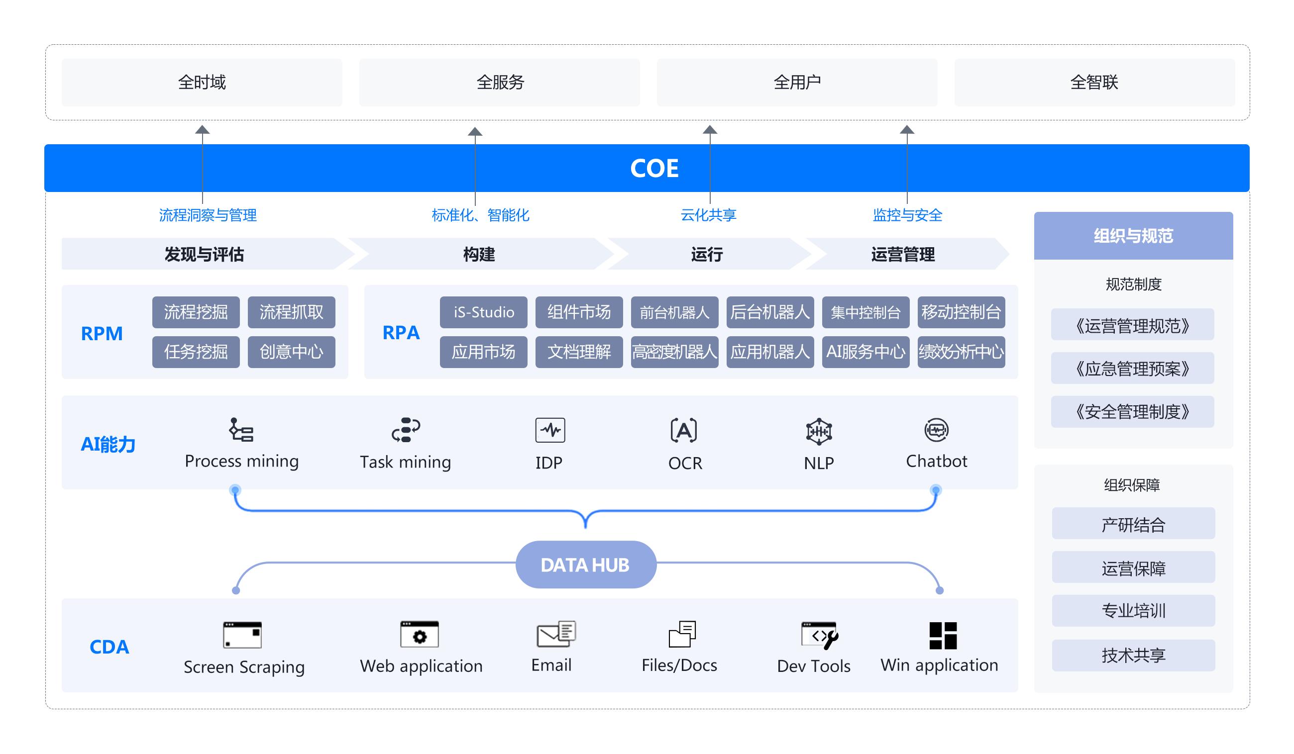Image resolution: width=1294 pixels, height=754 pixels.
Task: Click the Screen Scraping window icon
Action: click(x=242, y=635)
